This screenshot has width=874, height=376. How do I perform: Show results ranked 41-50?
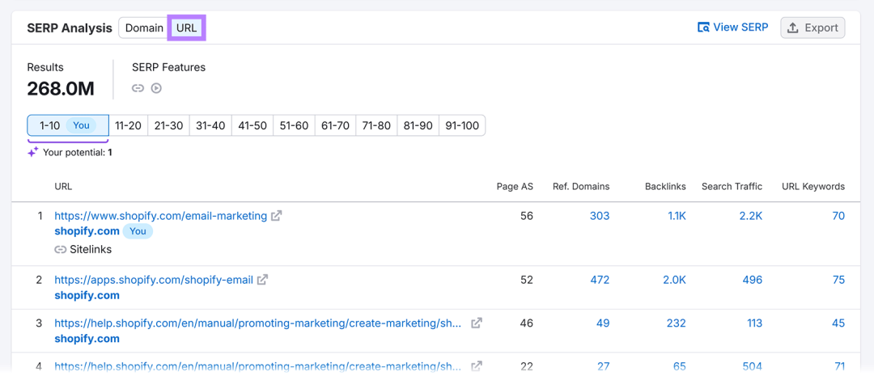click(251, 125)
